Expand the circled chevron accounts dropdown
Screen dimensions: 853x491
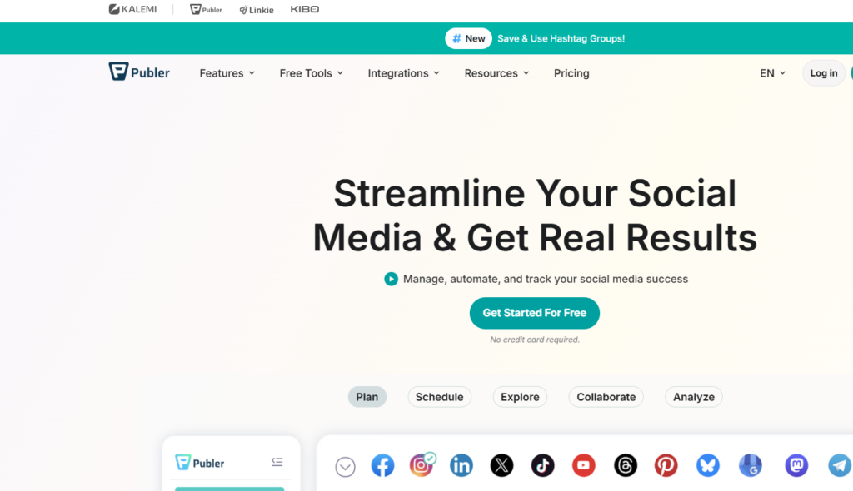coord(345,467)
